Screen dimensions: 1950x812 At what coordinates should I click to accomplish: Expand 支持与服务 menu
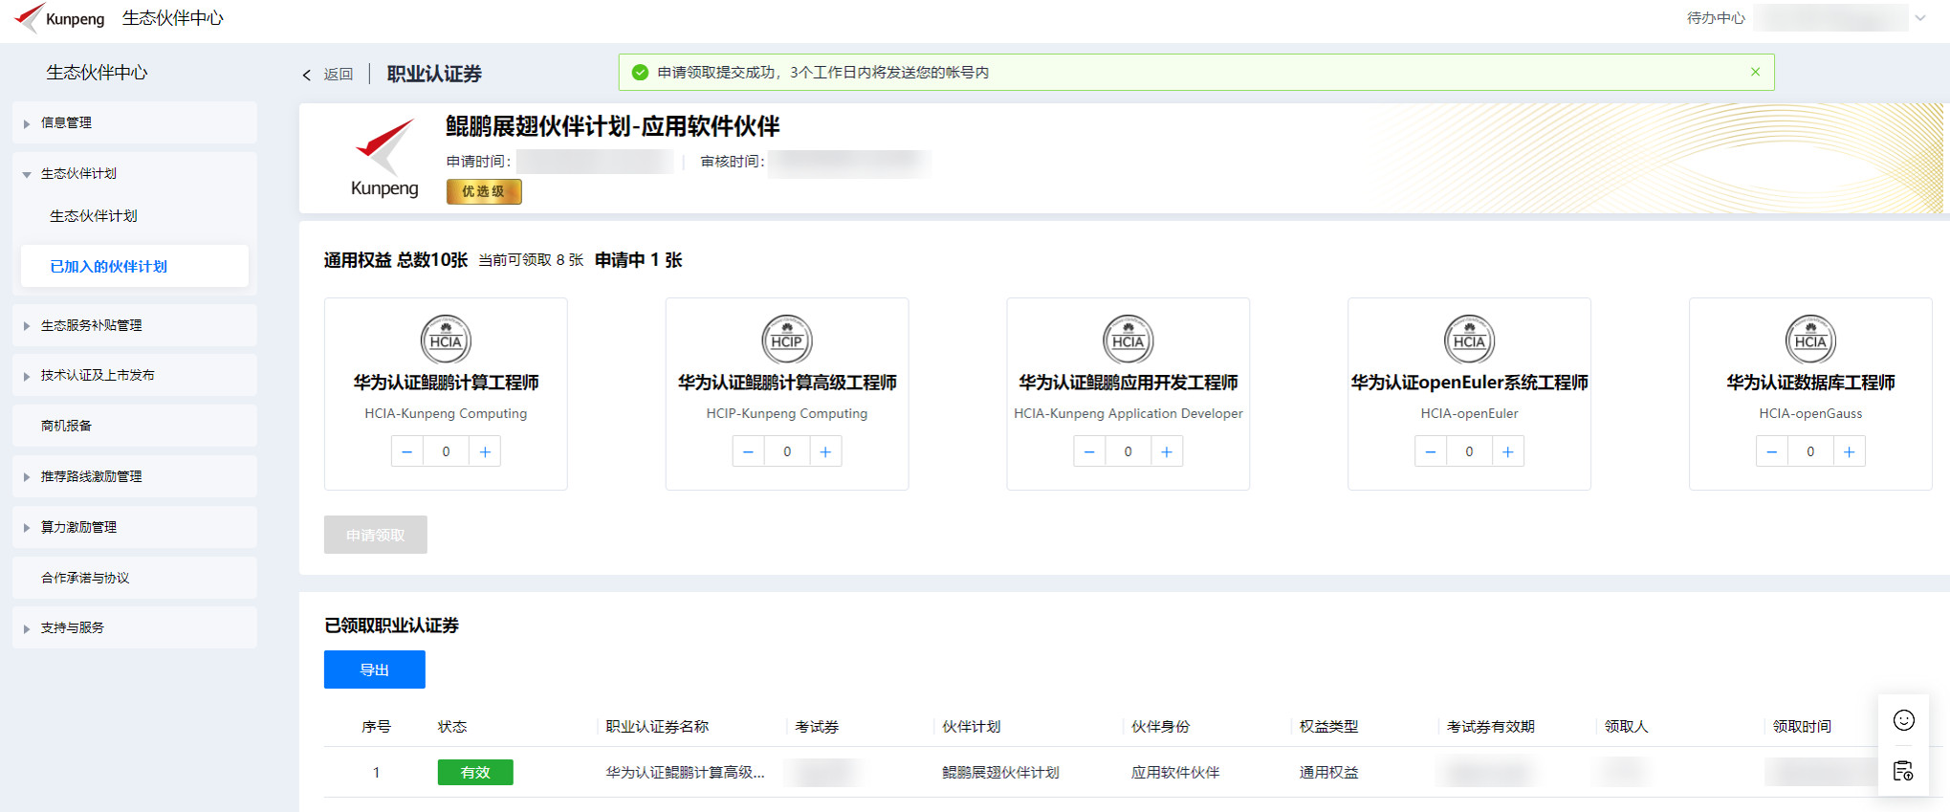click(x=135, y=627)
